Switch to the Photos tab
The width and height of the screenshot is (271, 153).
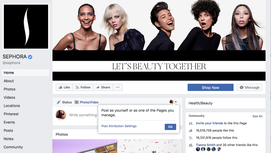pos(9,89)
